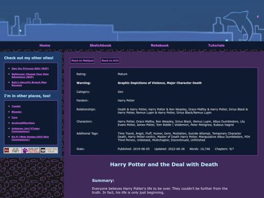This screenshot has width=264, height=198.
Task: Visit the Tumblr link
Action: pos(16,106)
